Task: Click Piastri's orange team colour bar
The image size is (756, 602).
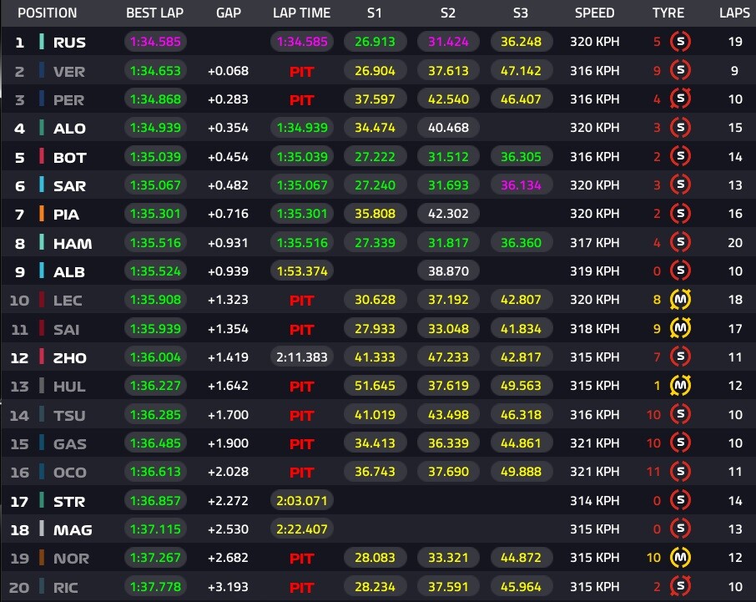Action: click(41, 214)
